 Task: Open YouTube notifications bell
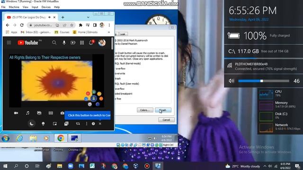pyautogui.click(x=91, y=42)
